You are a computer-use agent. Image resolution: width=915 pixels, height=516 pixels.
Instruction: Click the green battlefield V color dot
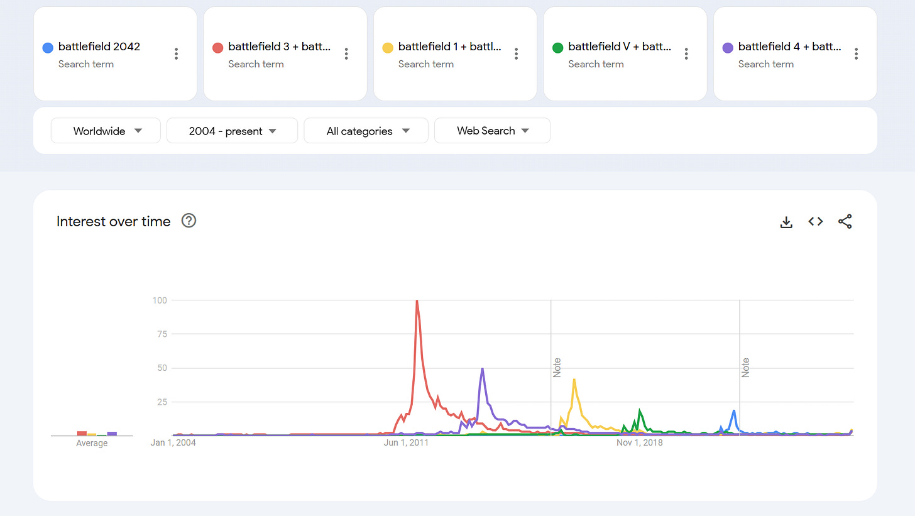(557, 47)
